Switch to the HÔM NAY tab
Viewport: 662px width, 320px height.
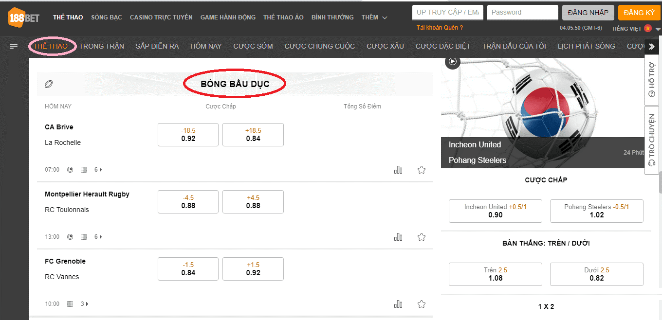click(206, 46)
